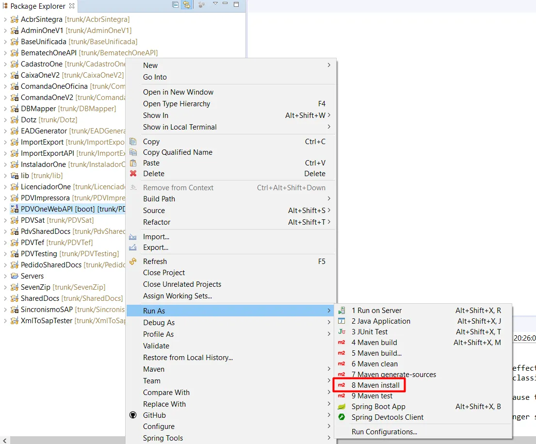
Task: Select 7 Maven generate-sources entry
Action: 423,375
